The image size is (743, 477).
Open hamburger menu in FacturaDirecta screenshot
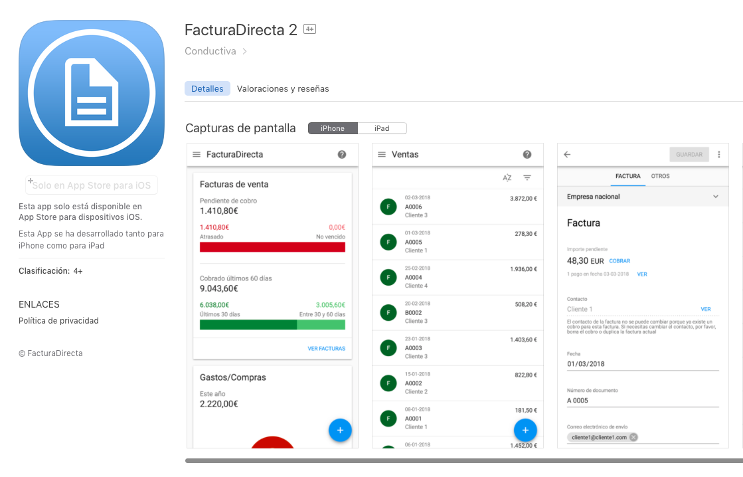coord(197,155)
